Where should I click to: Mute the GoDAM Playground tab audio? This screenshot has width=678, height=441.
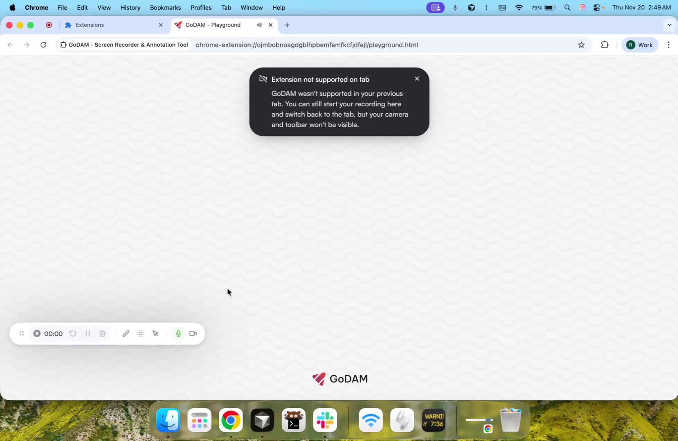[259, 25]
